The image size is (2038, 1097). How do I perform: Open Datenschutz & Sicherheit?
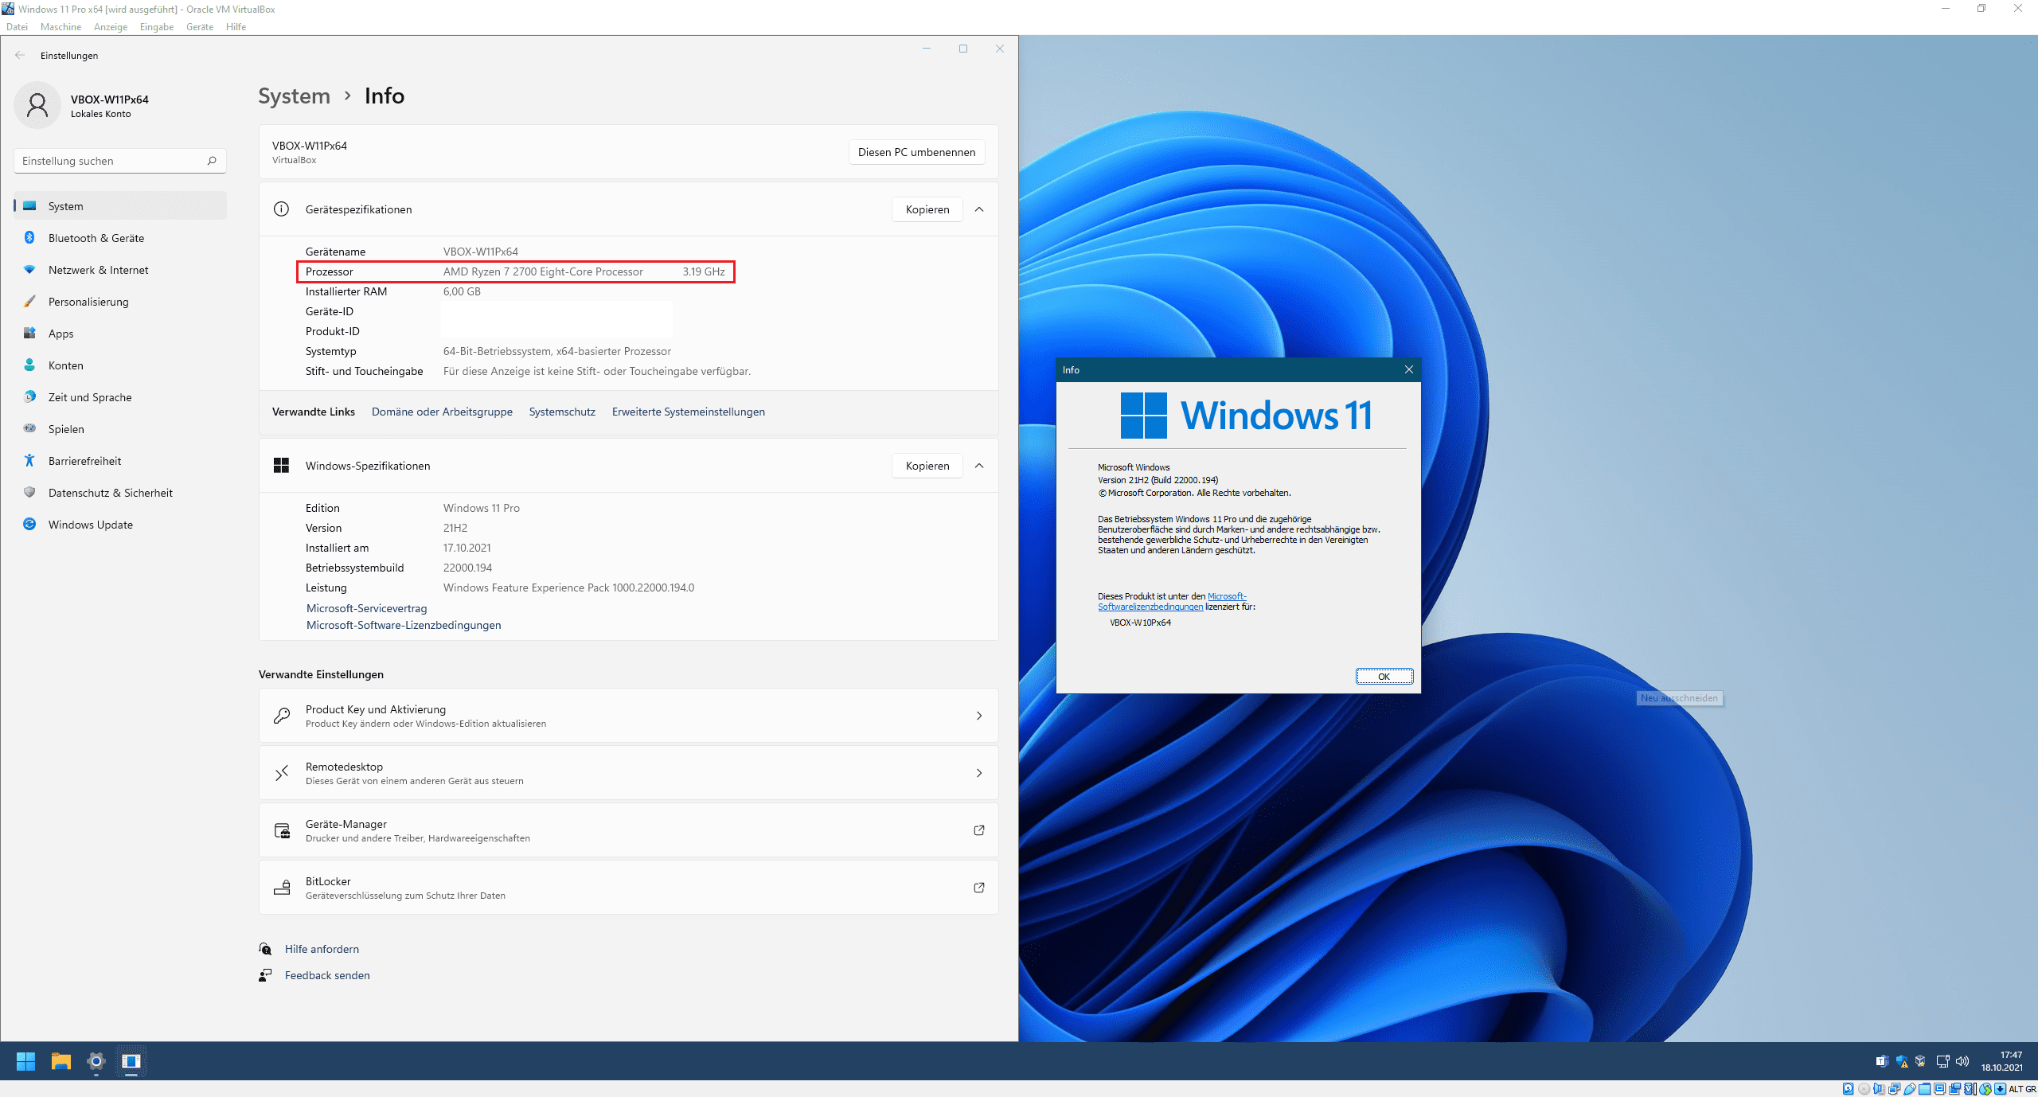(120, 493)
